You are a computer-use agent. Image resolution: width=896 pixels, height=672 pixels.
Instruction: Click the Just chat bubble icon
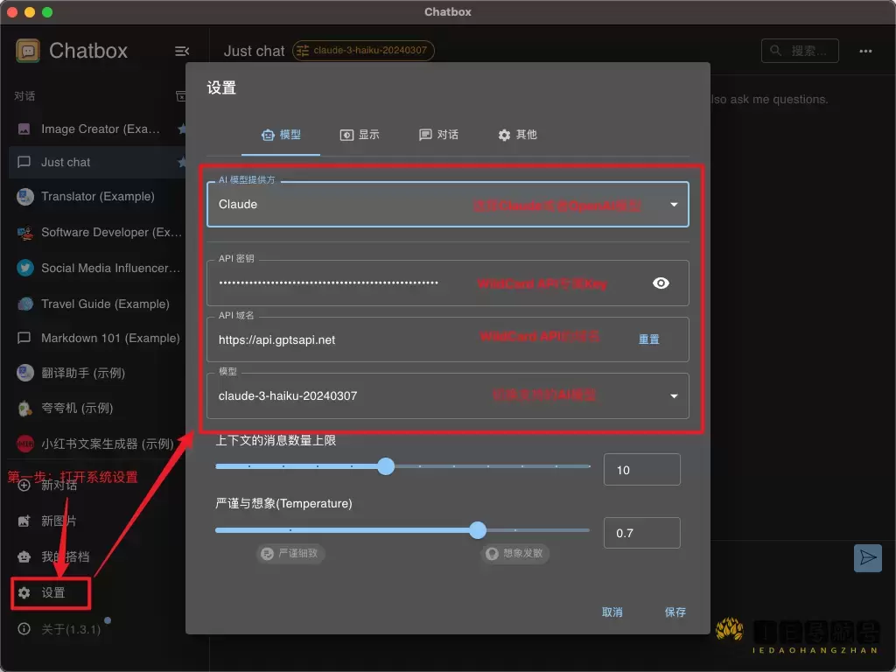24,162
